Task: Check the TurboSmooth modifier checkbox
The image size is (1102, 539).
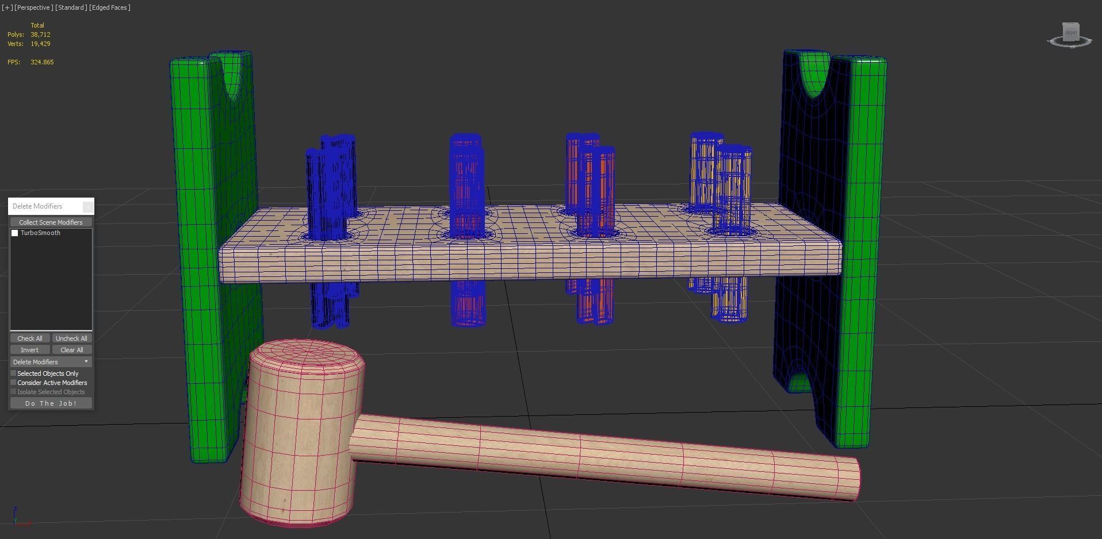Action: pyautogui.click(x=15, y=233)
